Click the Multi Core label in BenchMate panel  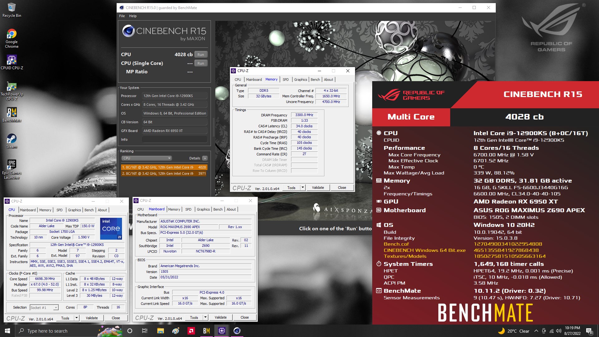tap(411, 117)
